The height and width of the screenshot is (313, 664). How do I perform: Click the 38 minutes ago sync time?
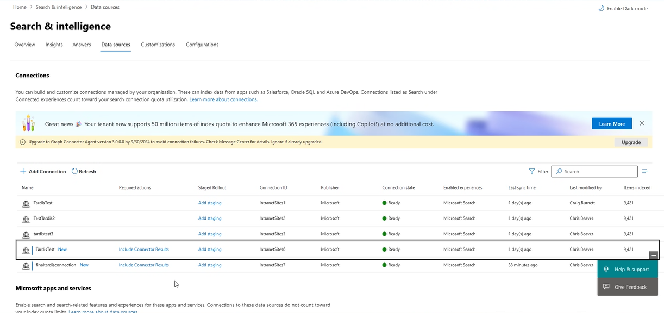pos(523,265)
